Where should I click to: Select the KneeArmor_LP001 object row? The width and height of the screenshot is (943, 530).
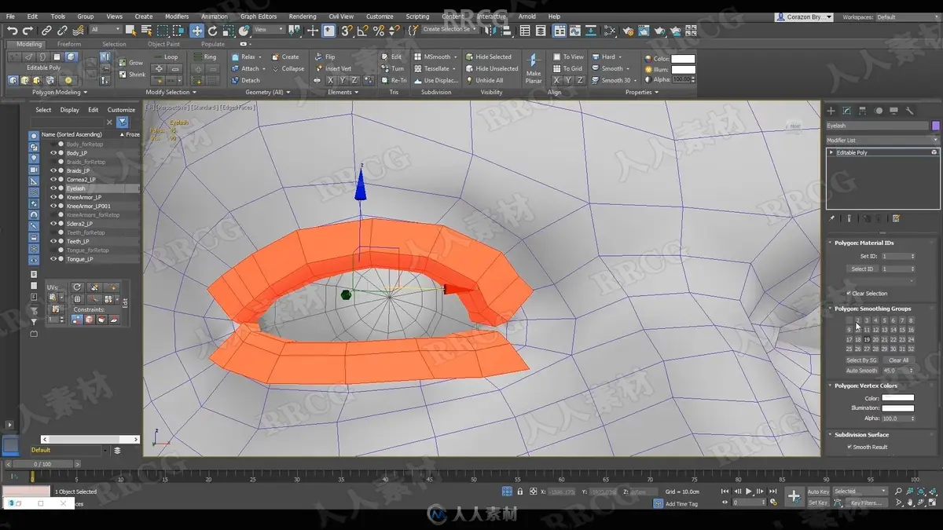(90, 206)
